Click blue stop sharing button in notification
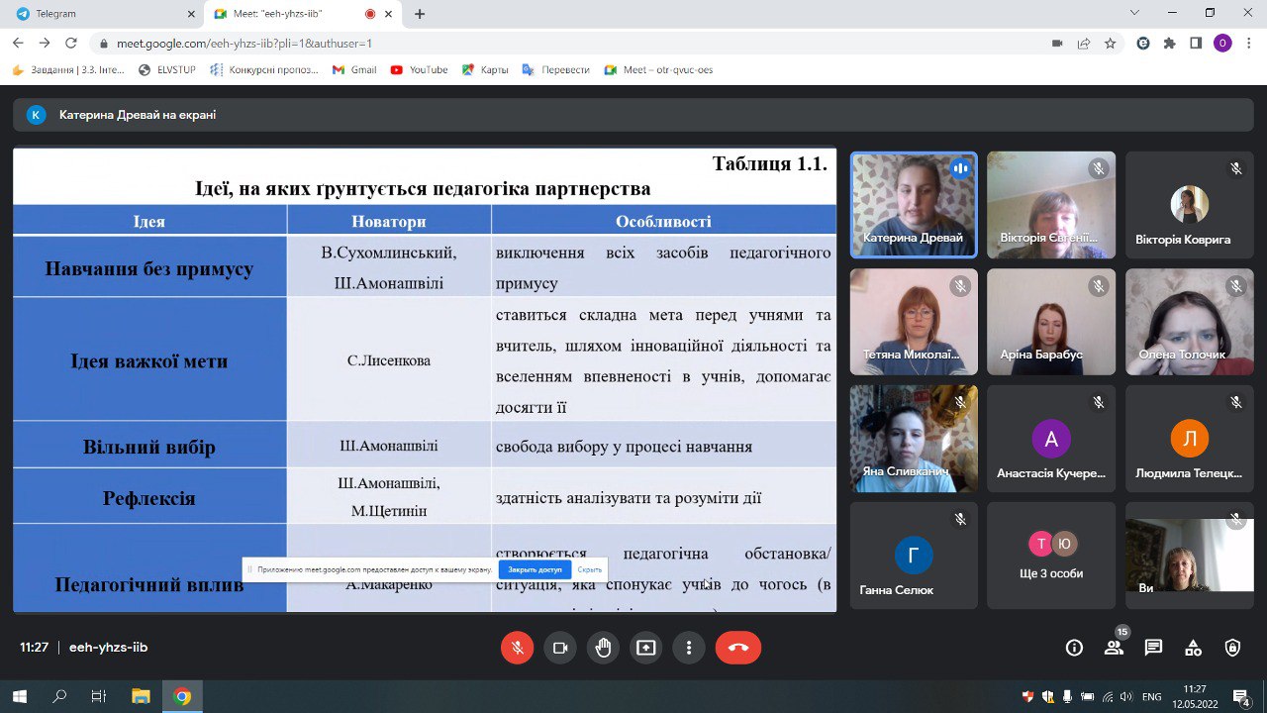This screenshot has width=1267, height=713. 535,569
